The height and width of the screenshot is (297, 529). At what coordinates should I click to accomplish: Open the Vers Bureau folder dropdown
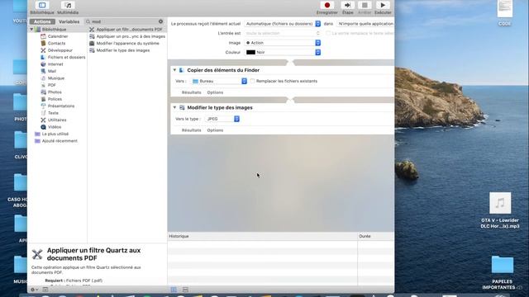click(219, 81)
